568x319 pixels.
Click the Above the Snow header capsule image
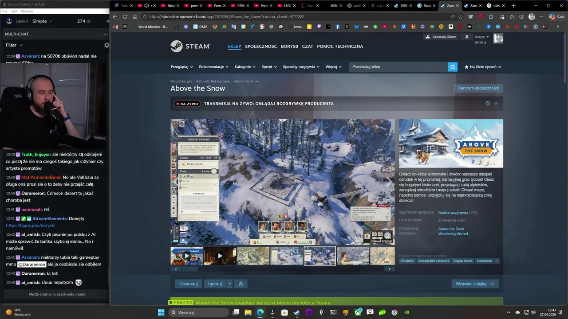click(x=451, y=144)
